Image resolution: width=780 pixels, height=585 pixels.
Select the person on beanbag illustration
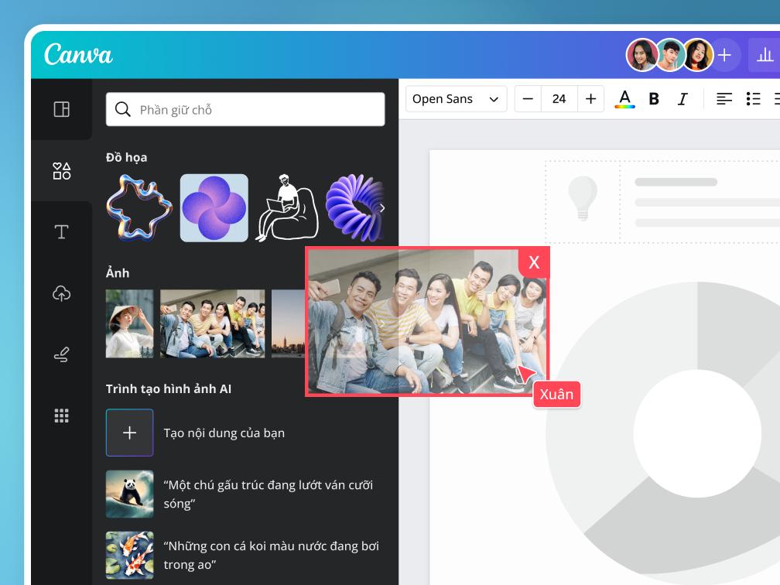click(287, 208)
